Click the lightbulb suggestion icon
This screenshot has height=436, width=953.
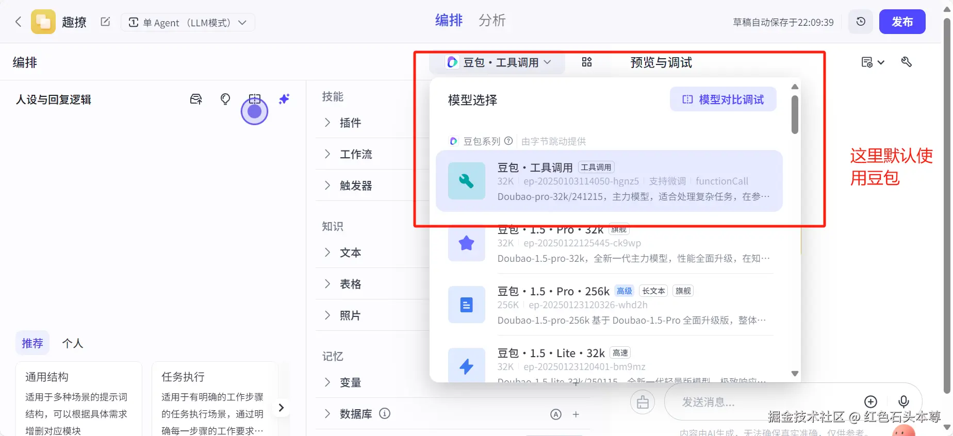pyautogui.click(x=225, y=99)
